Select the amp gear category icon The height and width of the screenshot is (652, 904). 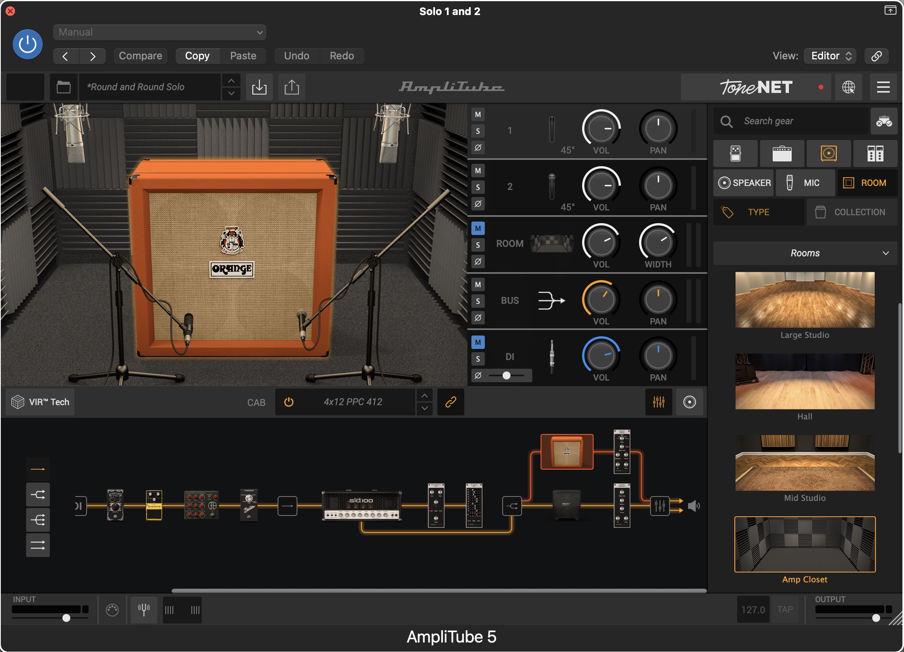click(x=782, y=154)
